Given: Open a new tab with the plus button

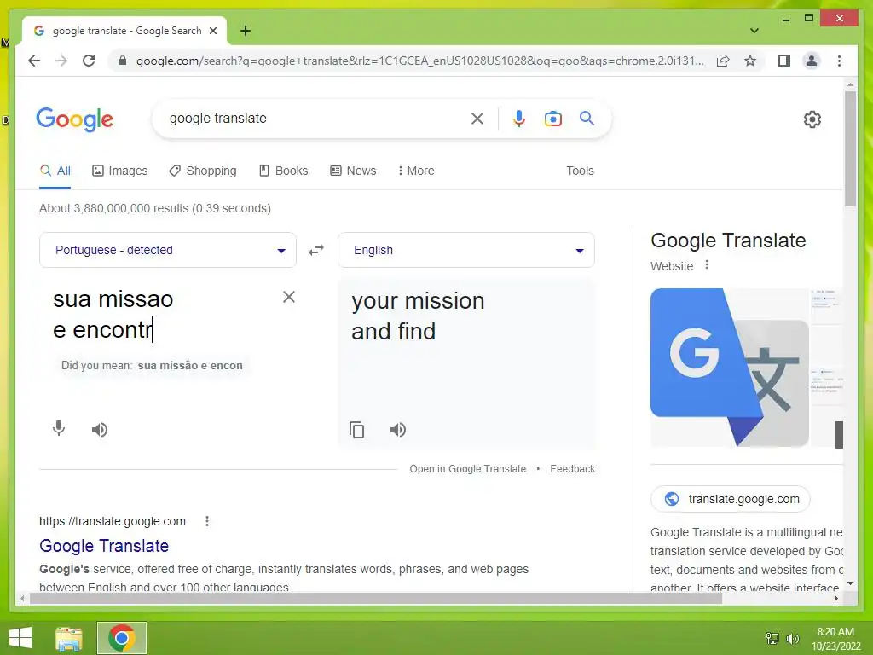Looking at the screenshot, I should [246, 31].
